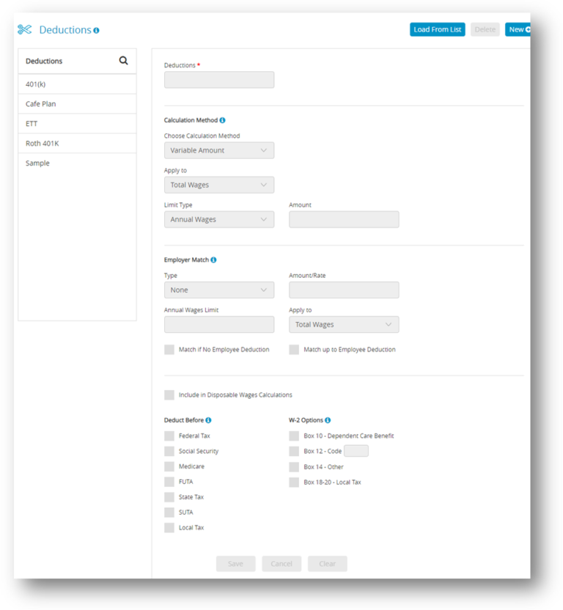This screenshot has height=610, width=563.
Task: Check the SUTA checkbox
Action: tap(169, 512)
